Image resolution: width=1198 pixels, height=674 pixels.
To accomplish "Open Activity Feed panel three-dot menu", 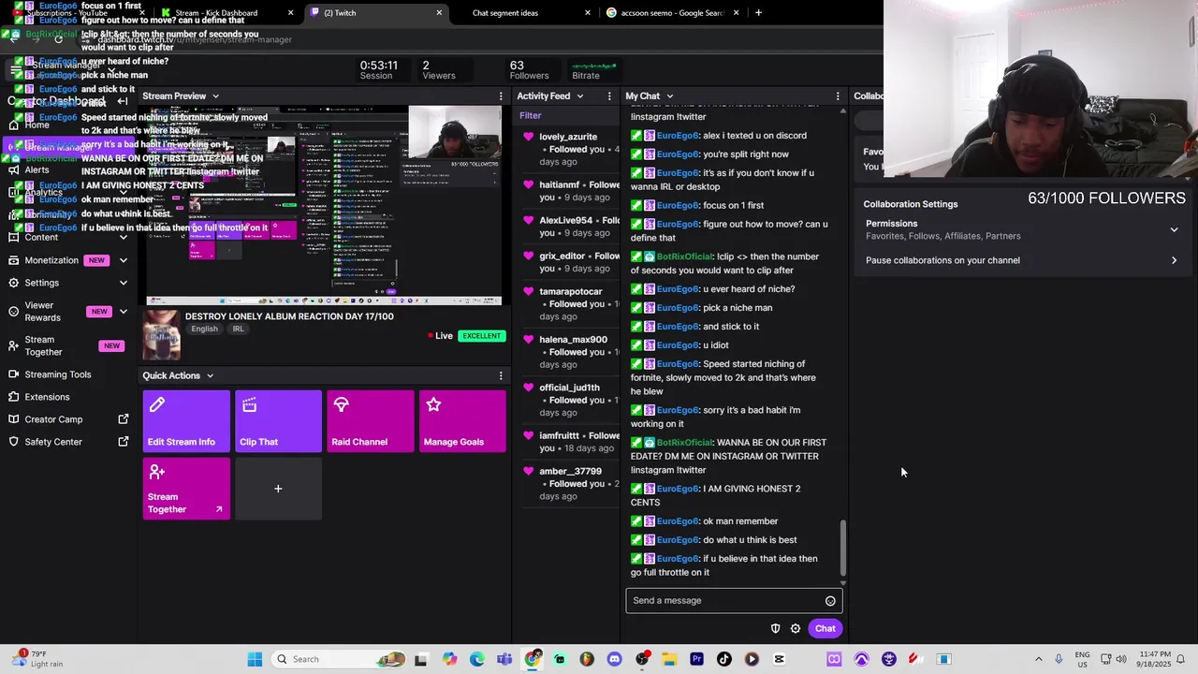I will click(609, 96).
